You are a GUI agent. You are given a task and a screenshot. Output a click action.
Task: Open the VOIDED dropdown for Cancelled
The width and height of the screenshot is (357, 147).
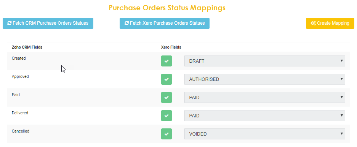click(x=264, y=134)
